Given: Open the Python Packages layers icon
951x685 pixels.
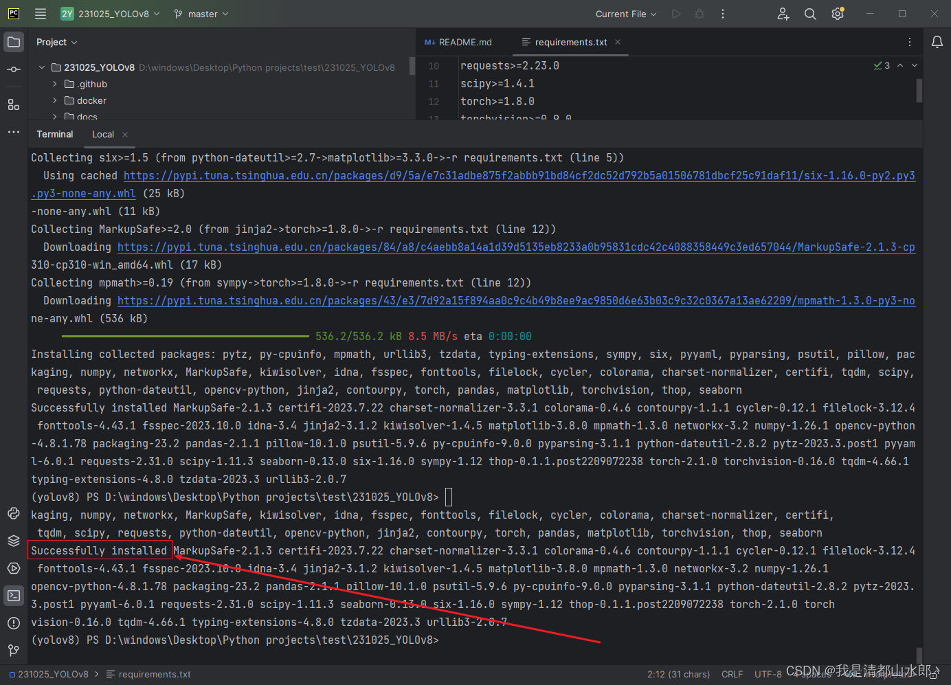Looking at the screenshot, I should 14,541.
